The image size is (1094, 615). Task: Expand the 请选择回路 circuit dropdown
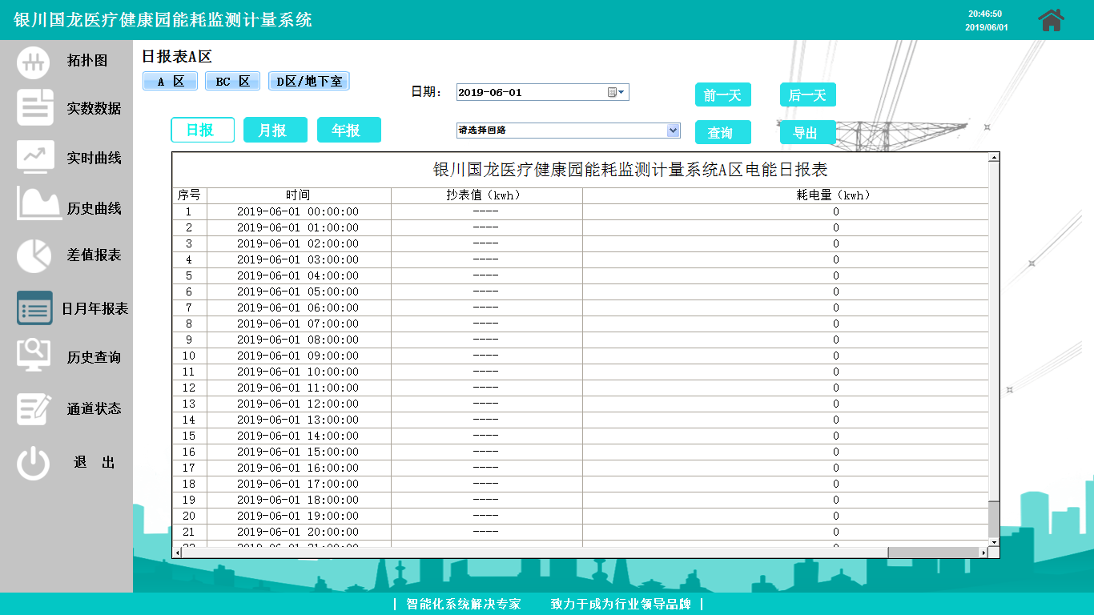tap(672, 131)
